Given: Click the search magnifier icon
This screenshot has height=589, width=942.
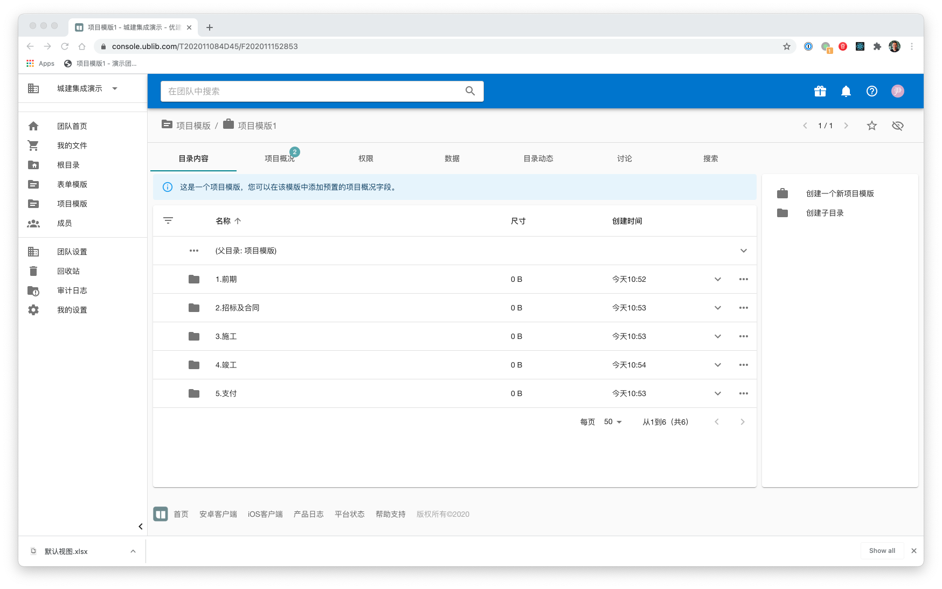Looking at the screenshot, I should click(x=470, y=91).
